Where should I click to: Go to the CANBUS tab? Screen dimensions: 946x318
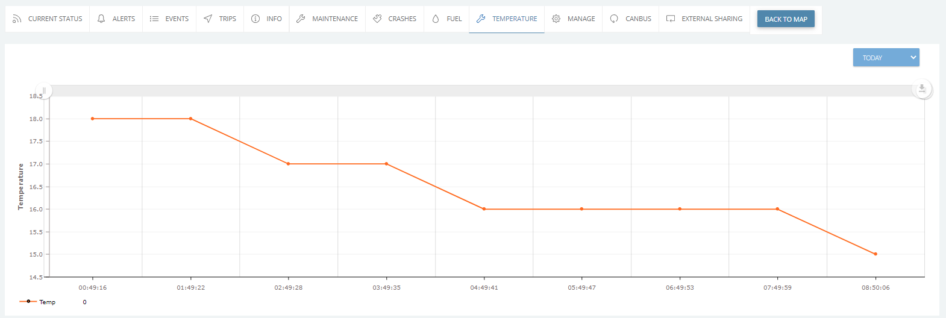click(x=630, y=19)
